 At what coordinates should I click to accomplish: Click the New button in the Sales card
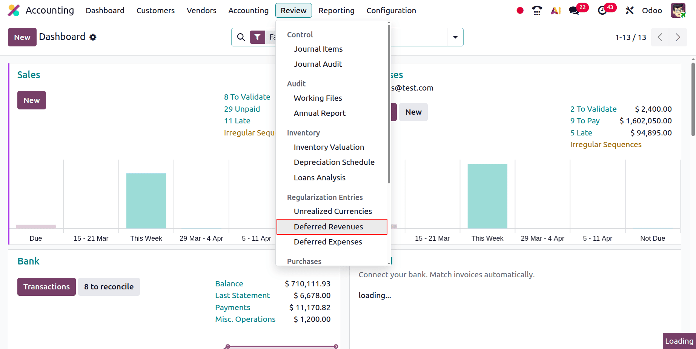pyautogui.click(x=31, y=100)
